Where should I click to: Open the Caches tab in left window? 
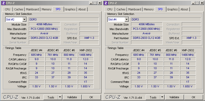point(19,9)
